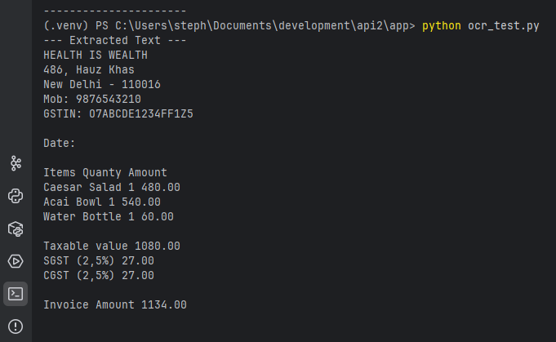
Task: Click the prompt path 'C:\Users\steph\Documents\development\api2\app>'
Action: click(265, 26)
